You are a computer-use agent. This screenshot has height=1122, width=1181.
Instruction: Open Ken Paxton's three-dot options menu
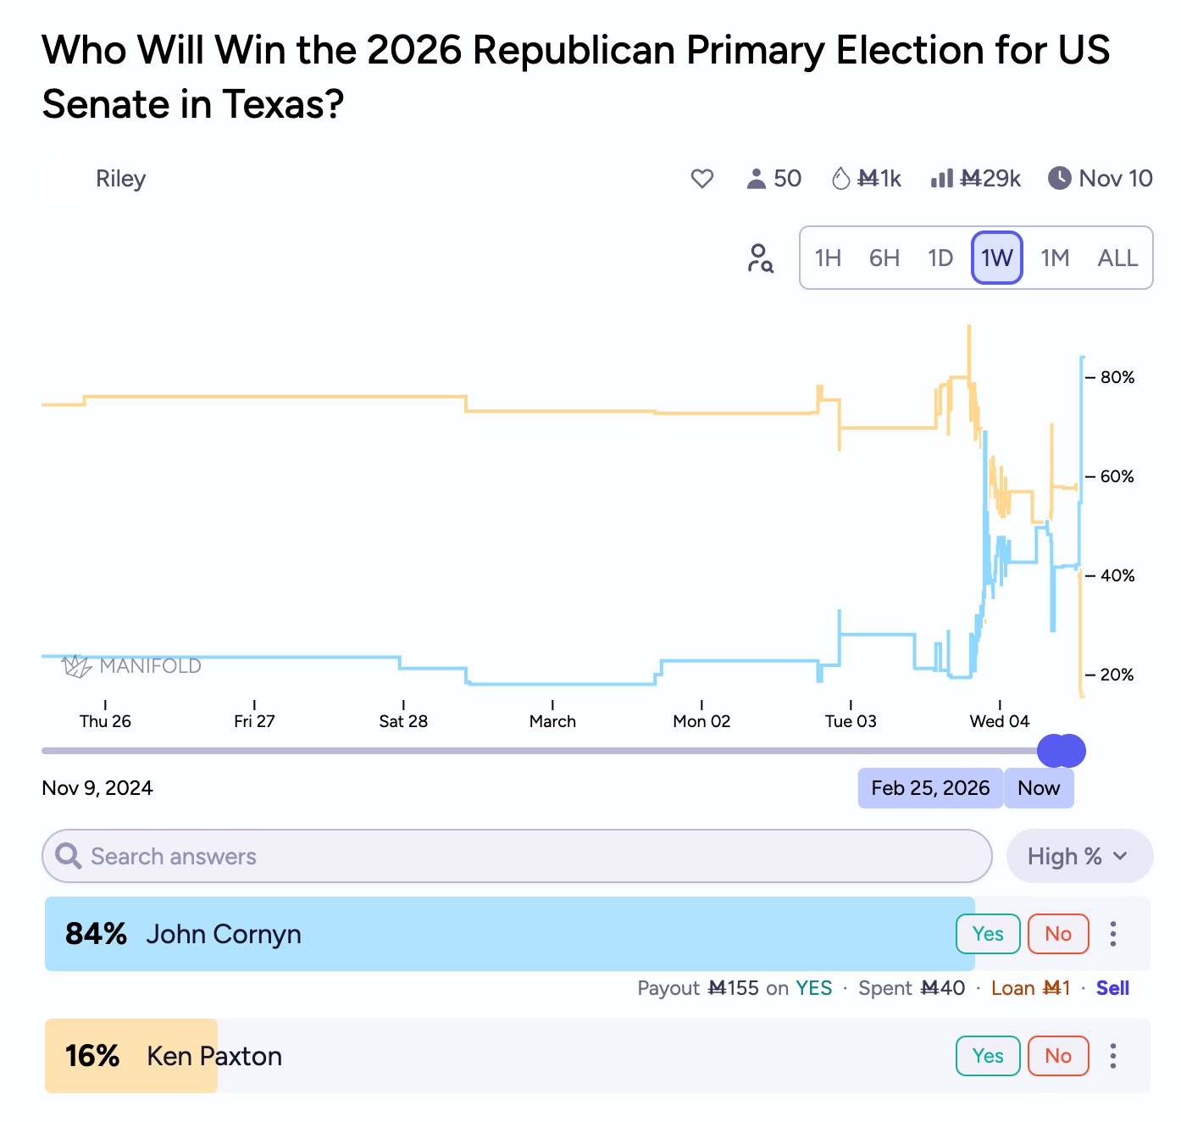(x=1113, y=1056)
